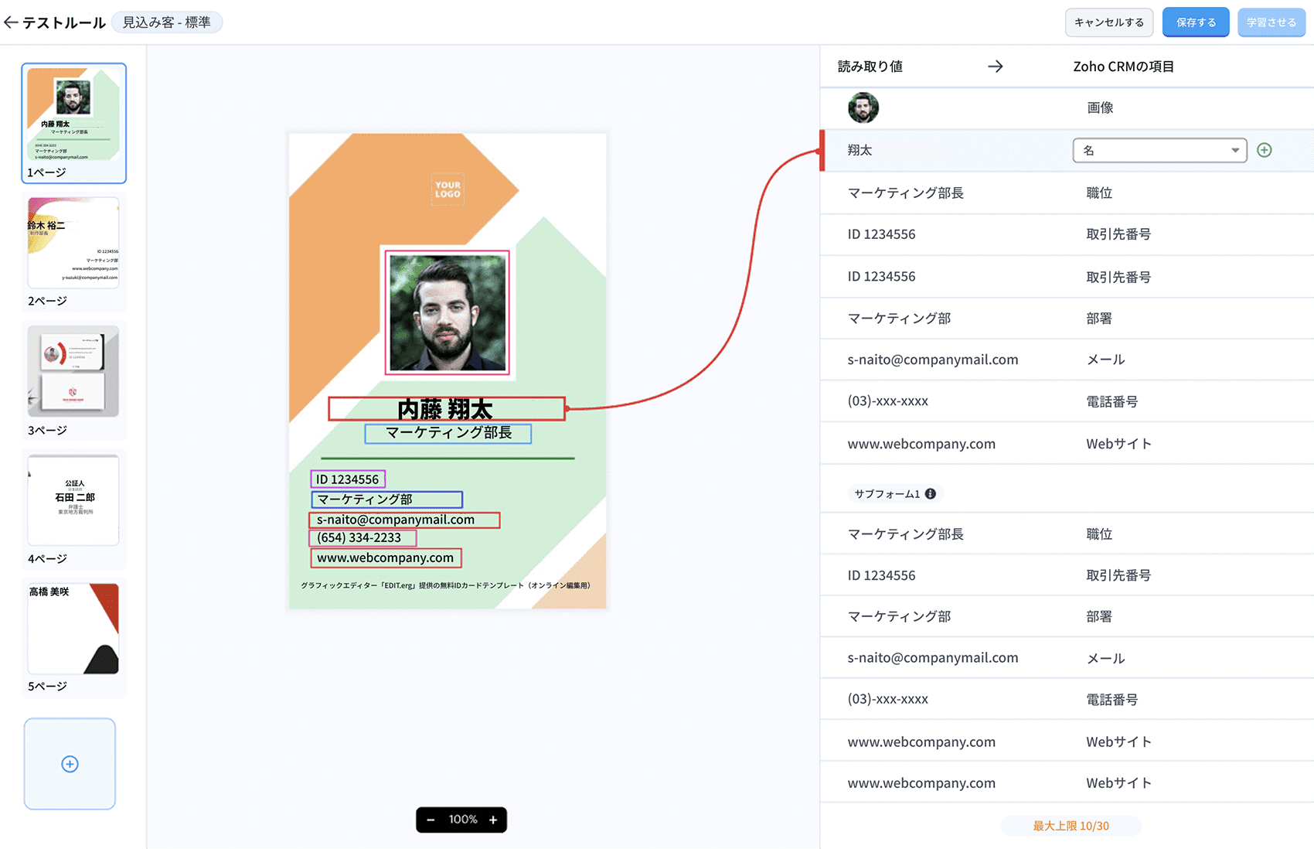This screenshot has width=1314, height=849.
Task: Click the 読み取り値 column header
Action: (x=870, y=66)
